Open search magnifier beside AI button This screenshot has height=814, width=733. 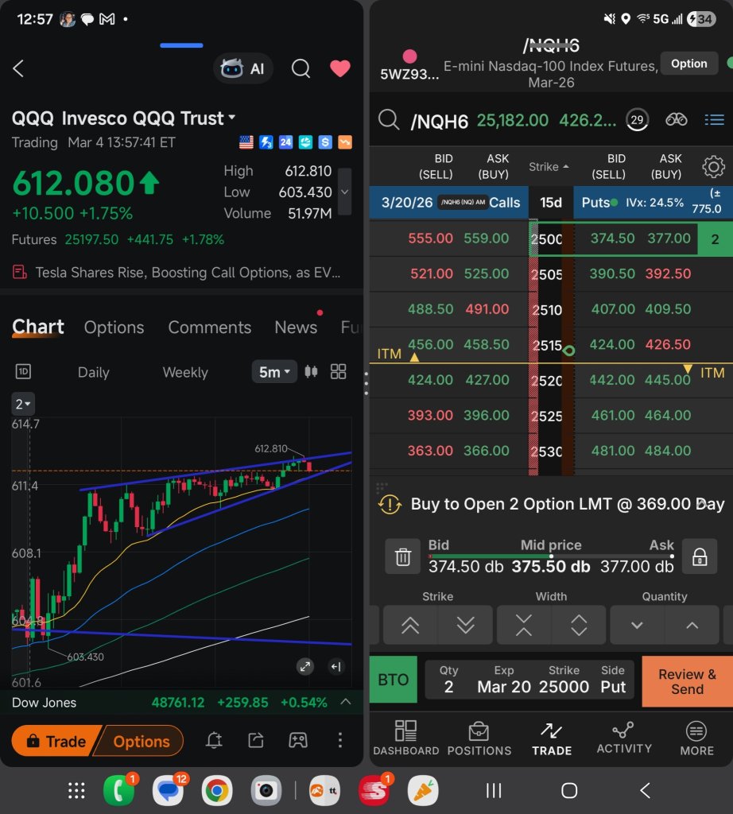click(x=301, y=68)
